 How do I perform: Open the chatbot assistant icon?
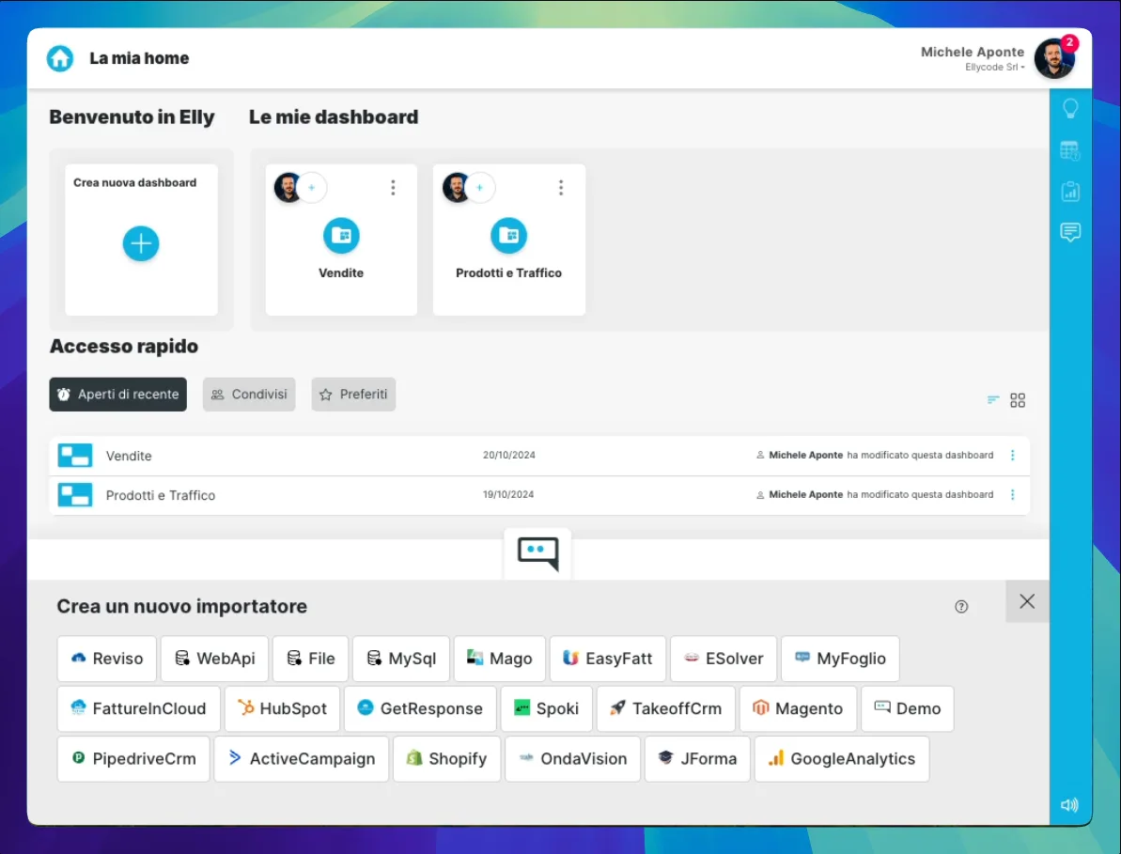pyautogui.click(x=537, y=554)
